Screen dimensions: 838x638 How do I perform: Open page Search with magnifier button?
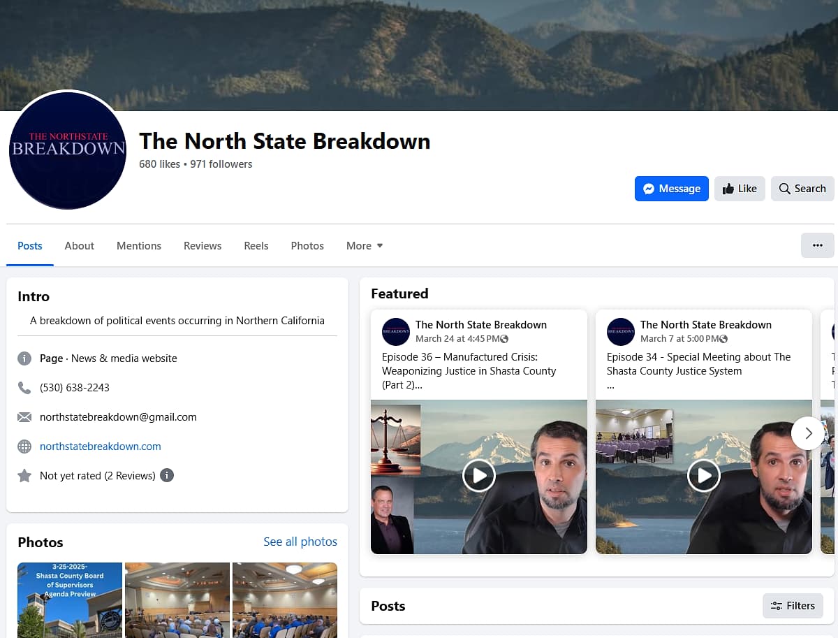coord(802,189)
